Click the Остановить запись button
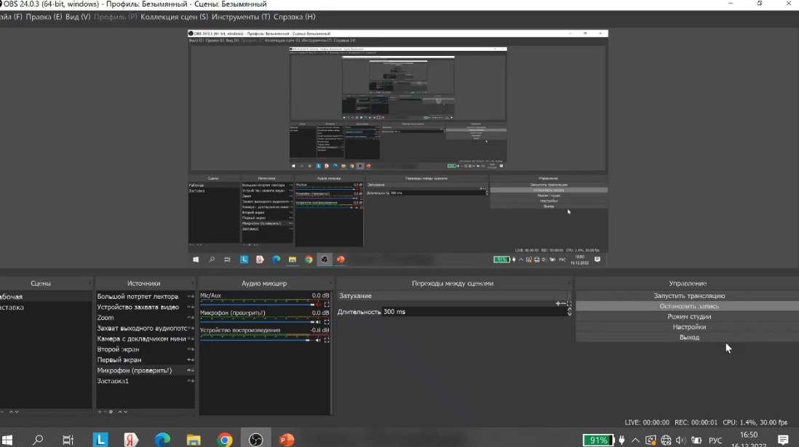This screenshot has height=447, width=799. 688,306
